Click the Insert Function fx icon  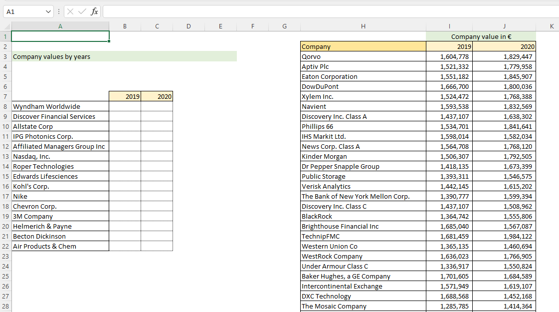(x=94, y=12)
